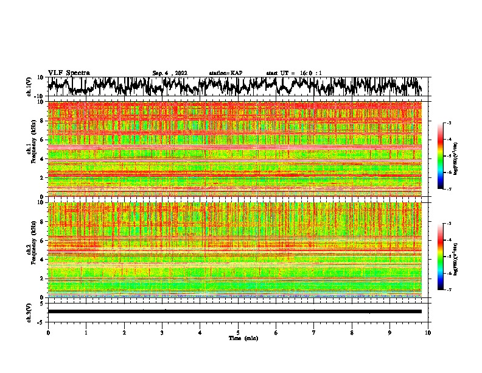This screenshot has height=373, width=482.
Task: Click the "station=KAP" header label
Action: [226, 73]
